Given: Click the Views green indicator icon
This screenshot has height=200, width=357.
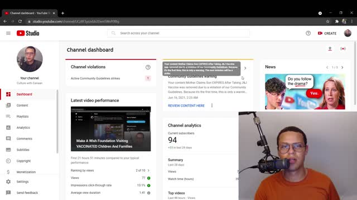Looking at the screenshot, I should point(149,178).
